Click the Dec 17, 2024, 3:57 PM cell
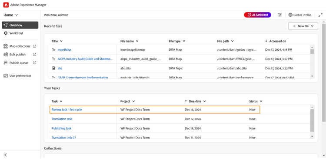The width and height of the screenshot is (326, 159). [x=279, y=59]
